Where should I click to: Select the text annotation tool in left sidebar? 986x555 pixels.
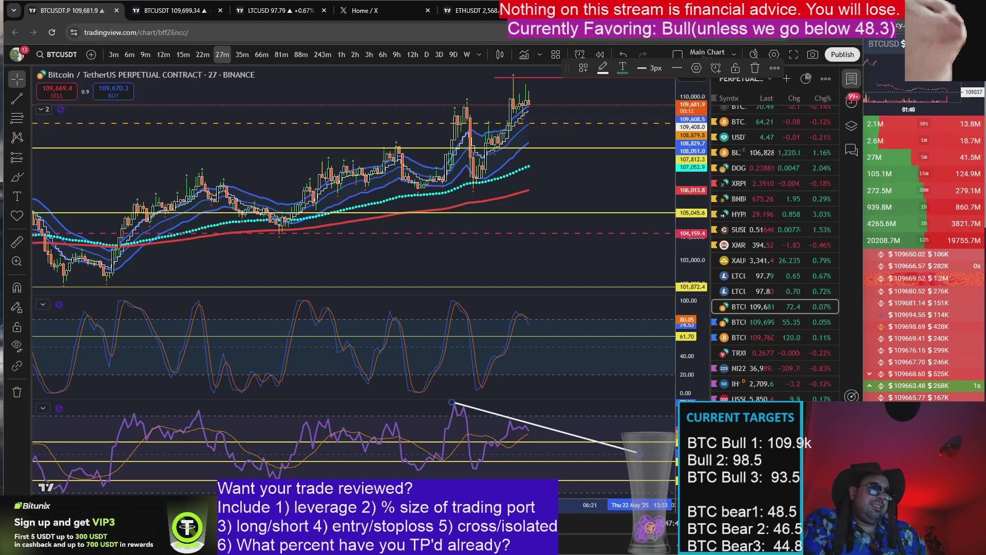click(x=17, y=196)
